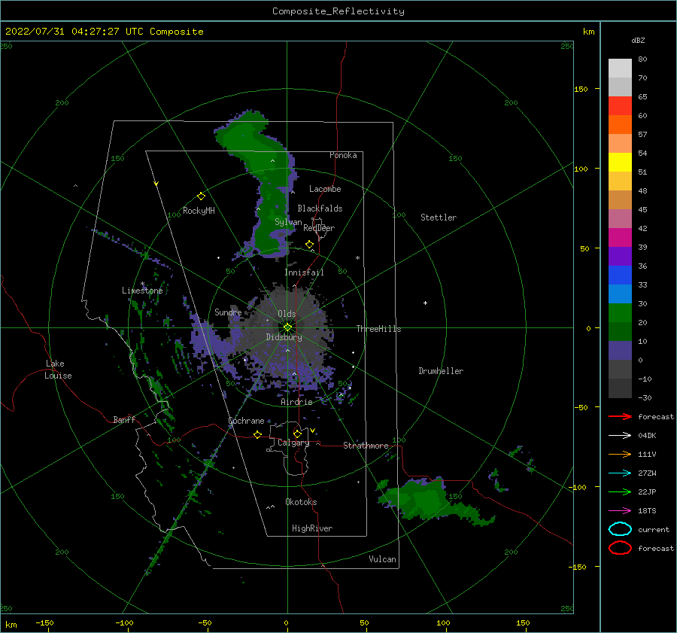
Task: Select the orange 111V arrow icon
Action: point(620,454)
